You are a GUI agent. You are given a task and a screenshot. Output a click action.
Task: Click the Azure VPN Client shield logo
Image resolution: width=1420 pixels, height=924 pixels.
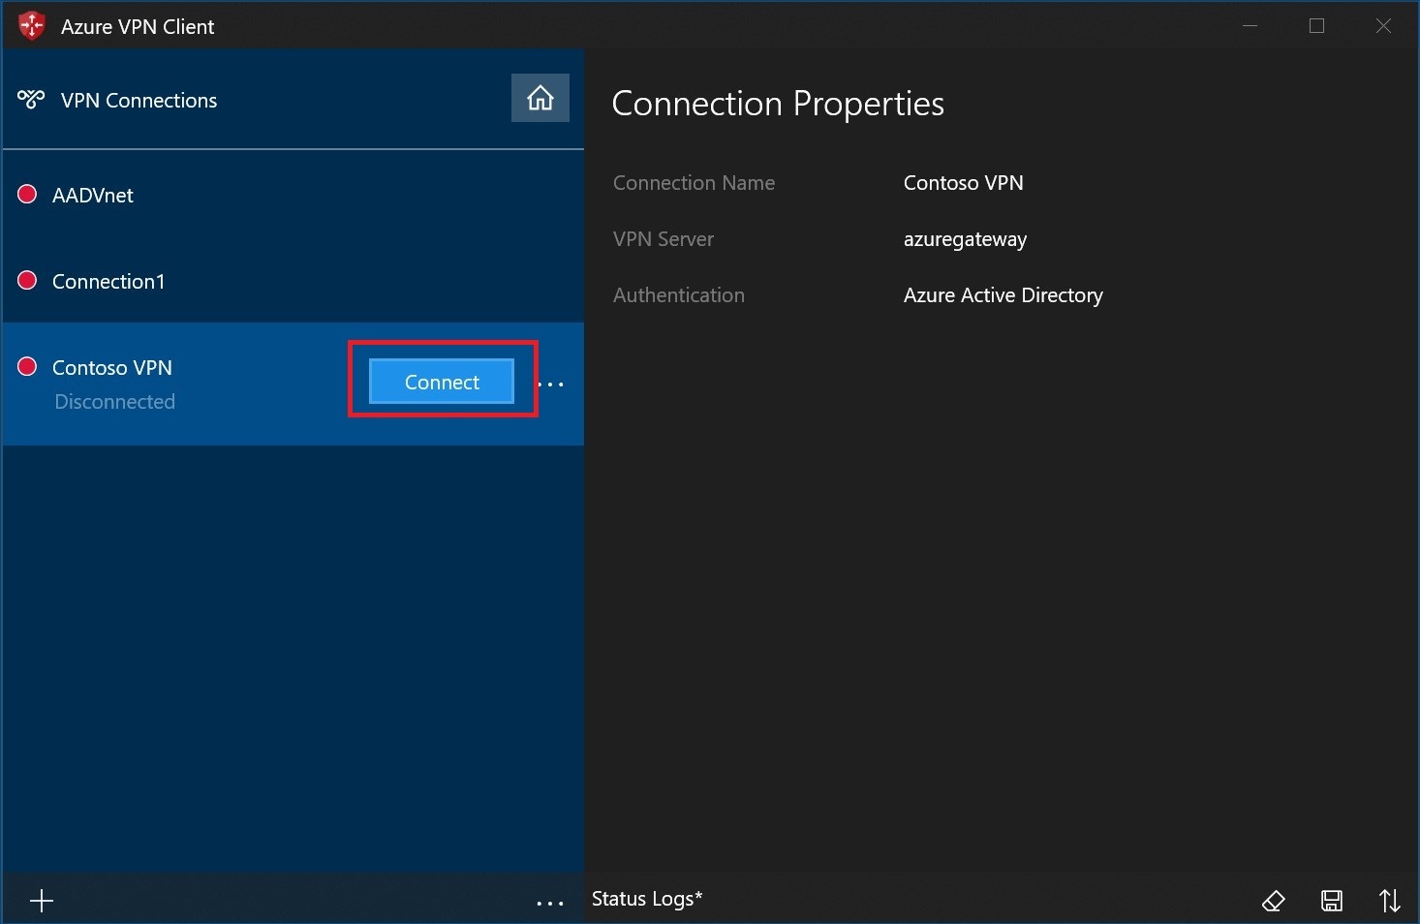pos(32,26)
